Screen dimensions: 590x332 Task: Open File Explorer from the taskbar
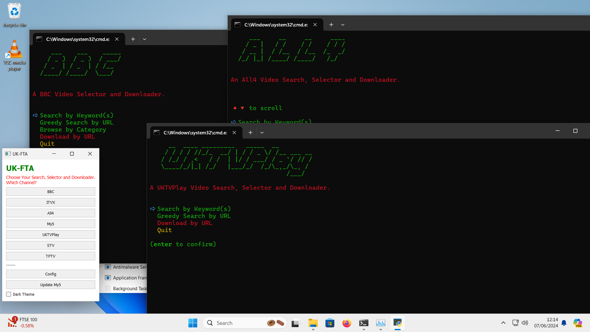[313, 323]
